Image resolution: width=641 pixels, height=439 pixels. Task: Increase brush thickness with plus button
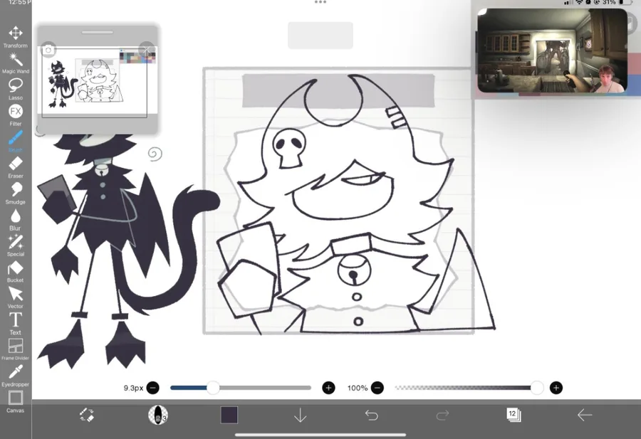pyautogui.click(x=328, y=388)
